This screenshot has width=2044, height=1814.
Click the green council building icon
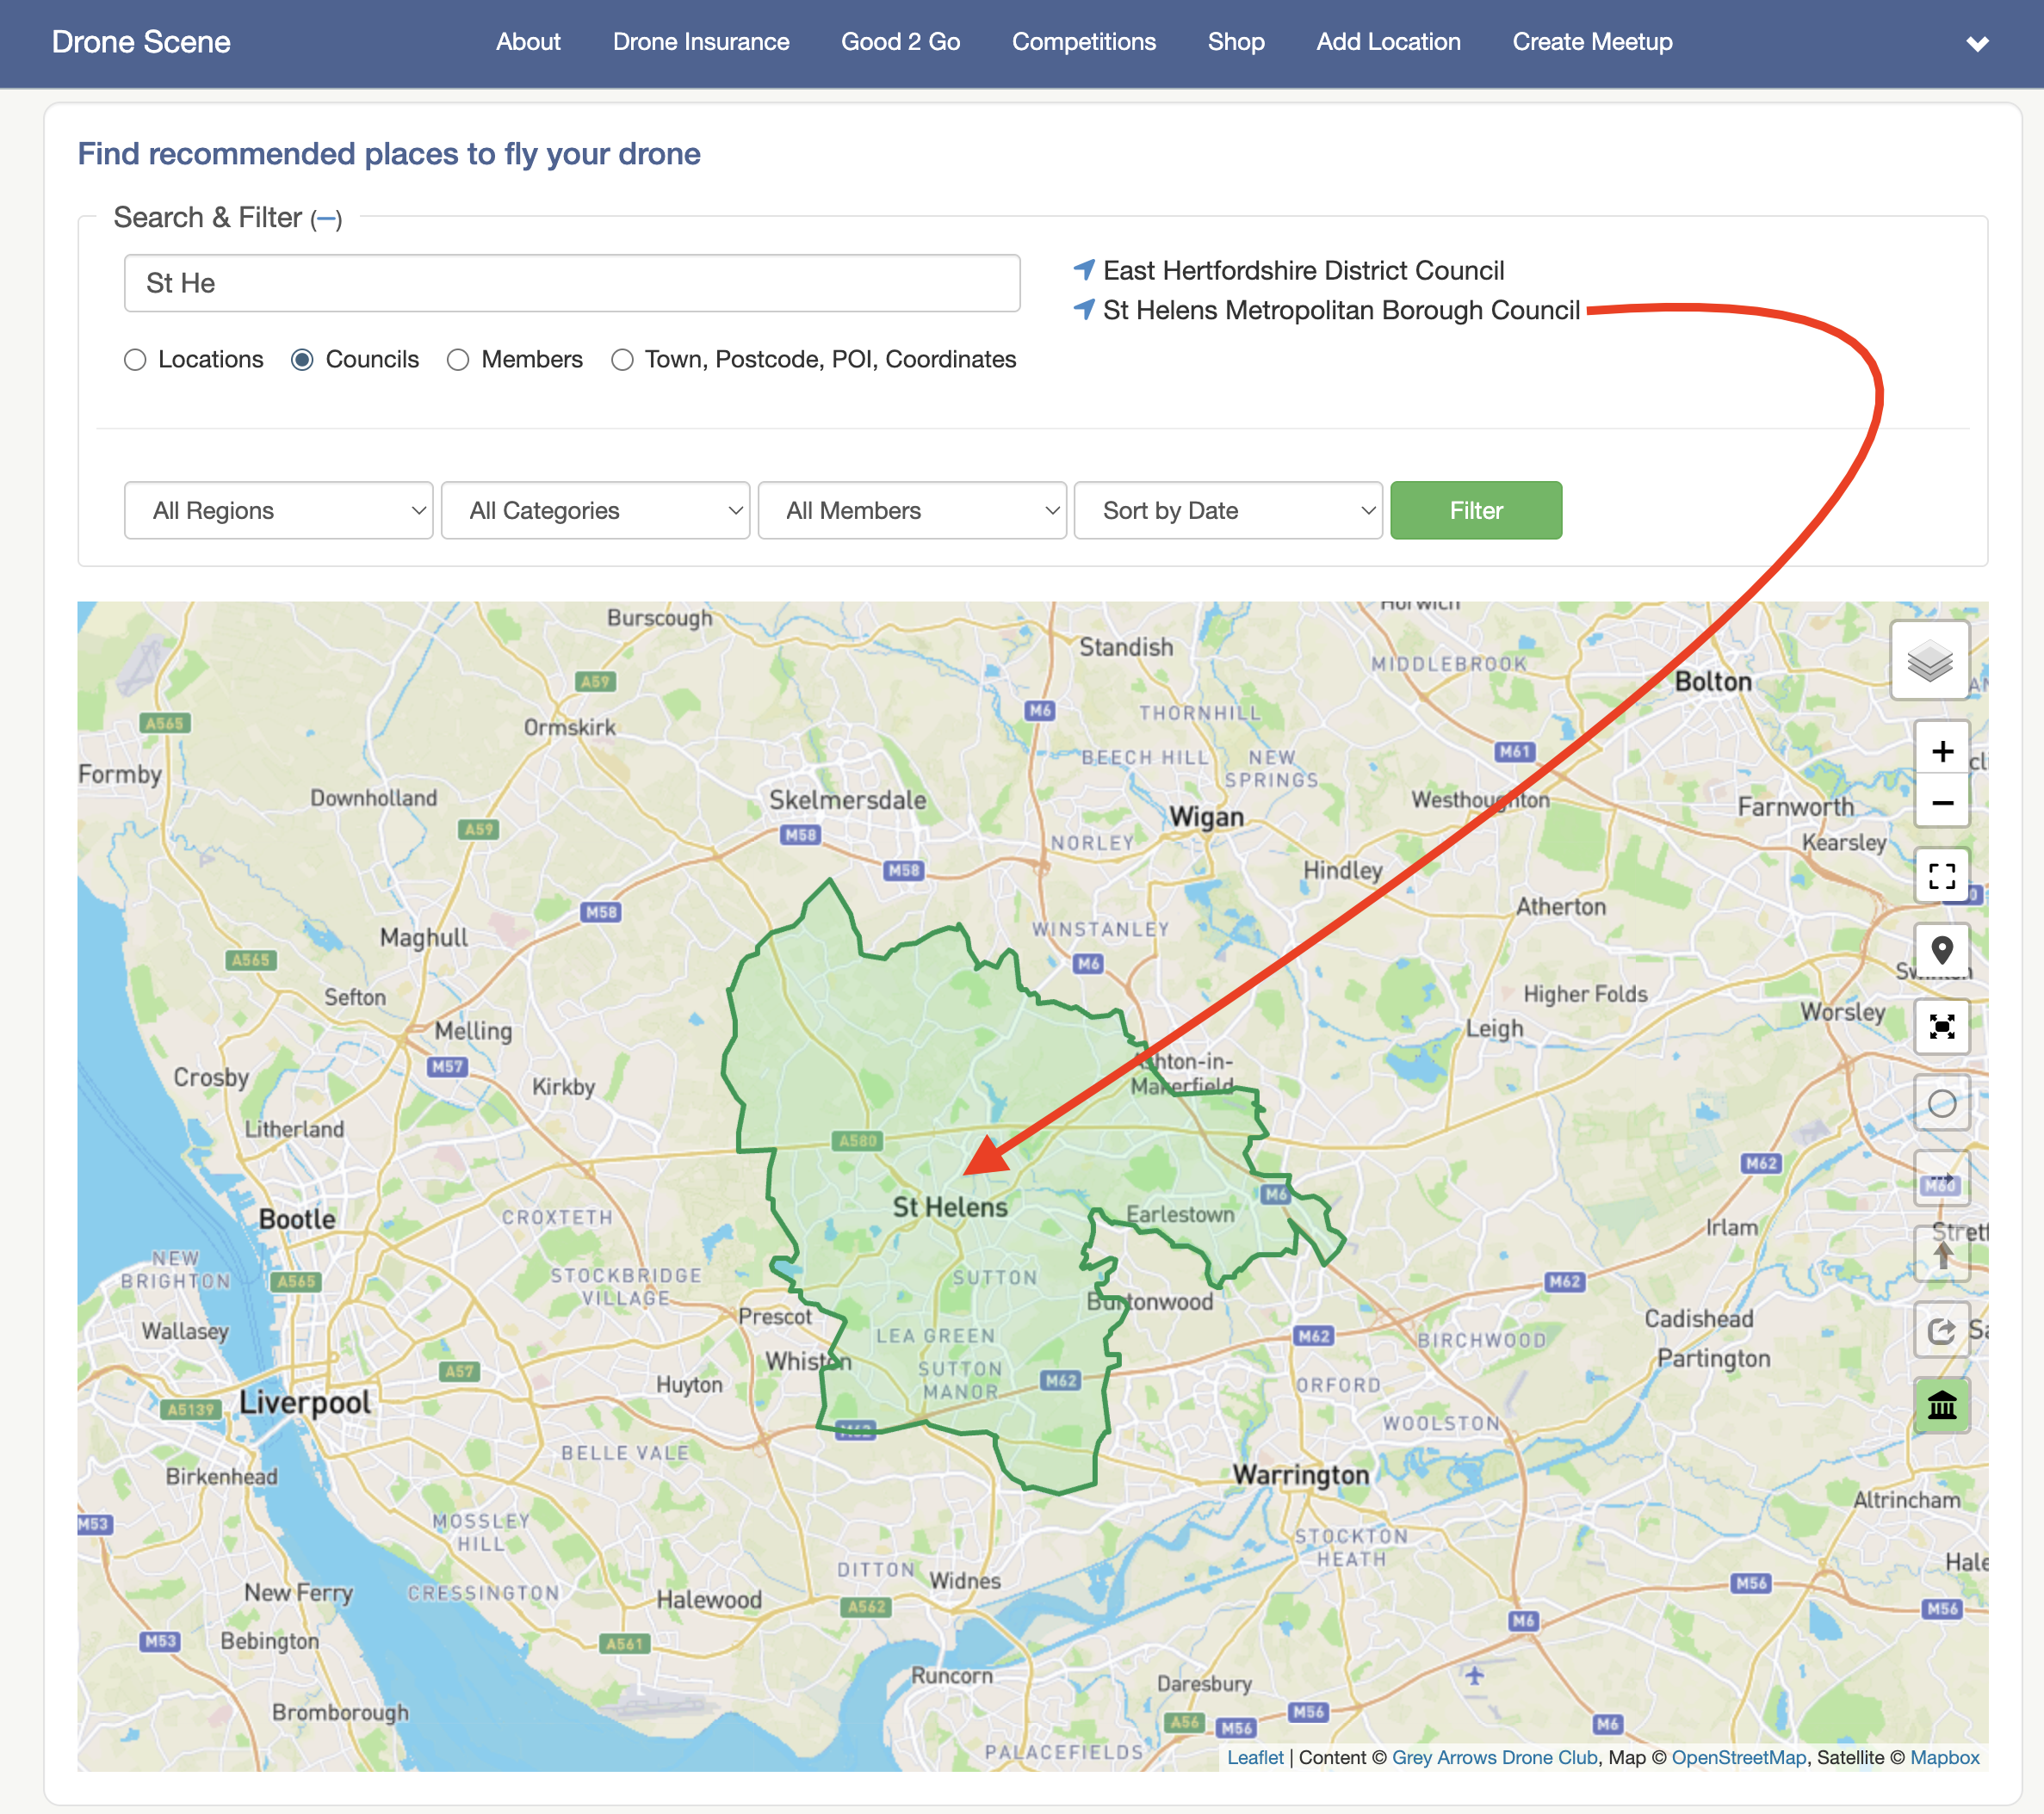pyautogui.click(x=1941, y=1405)
